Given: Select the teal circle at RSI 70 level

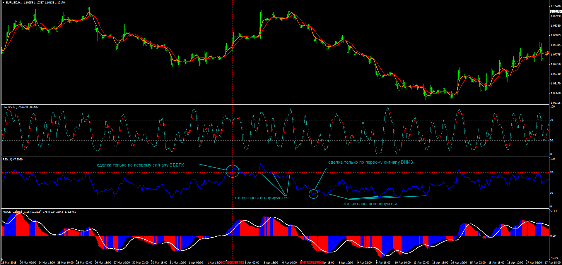Looking at the screenshot, I should tap(233, 171).
